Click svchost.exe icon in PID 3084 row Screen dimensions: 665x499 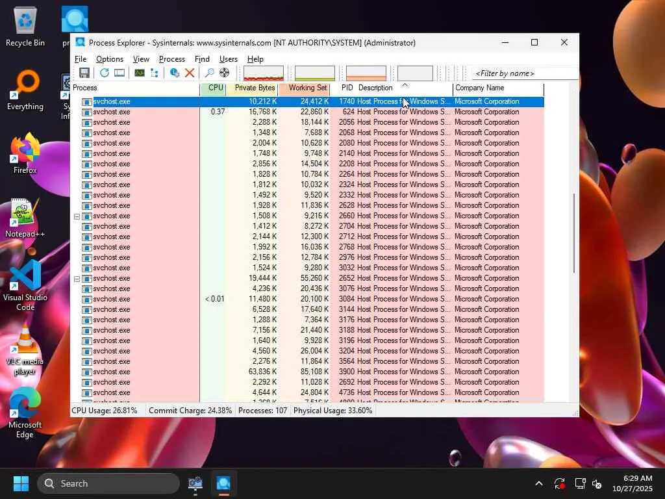click(86, 299)
